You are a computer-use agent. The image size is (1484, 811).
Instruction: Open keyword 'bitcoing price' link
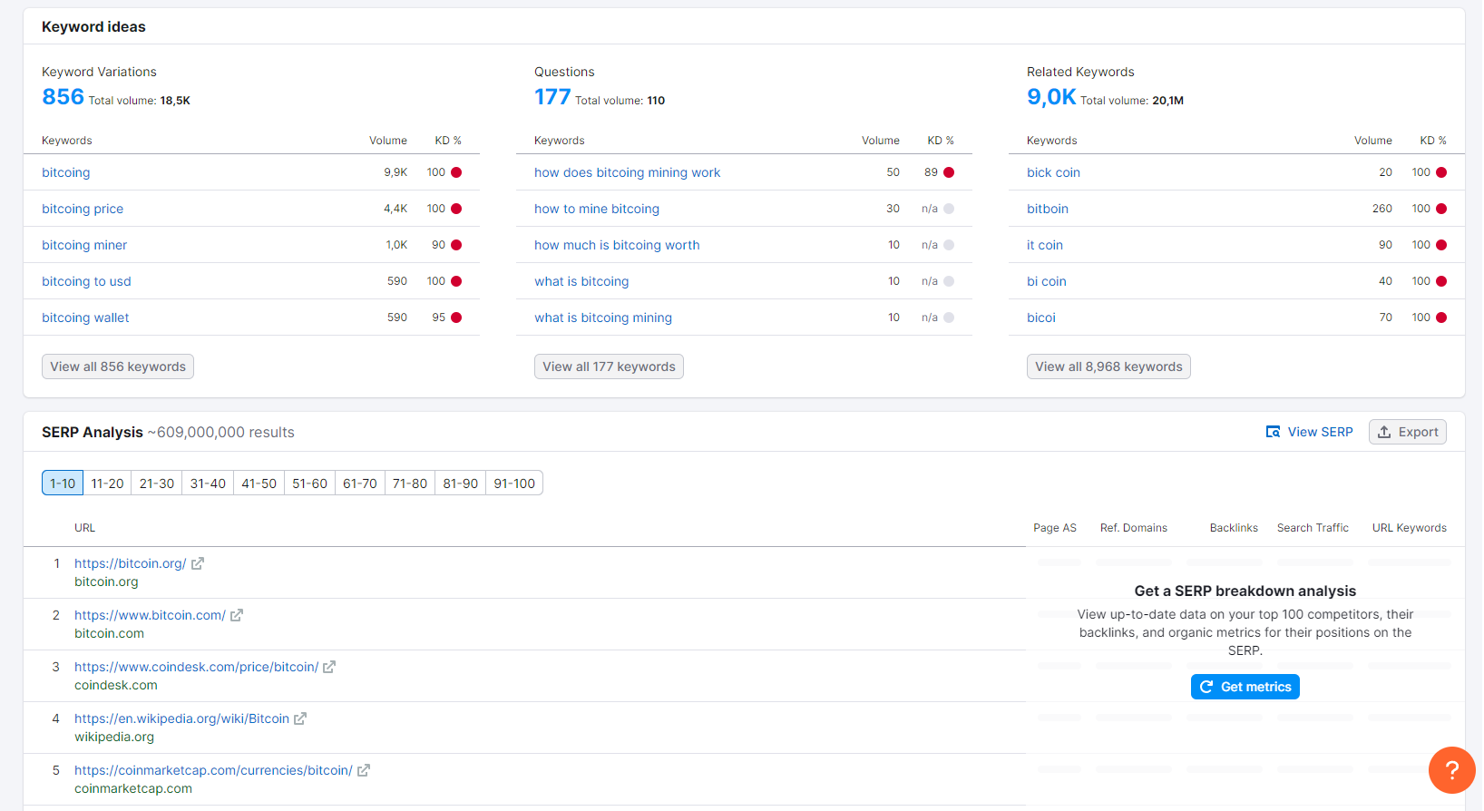pos(83,209)
